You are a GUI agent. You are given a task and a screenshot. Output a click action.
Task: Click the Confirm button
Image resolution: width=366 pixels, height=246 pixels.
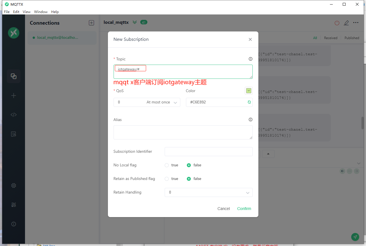pyautogui.click(x=244, y=209)
